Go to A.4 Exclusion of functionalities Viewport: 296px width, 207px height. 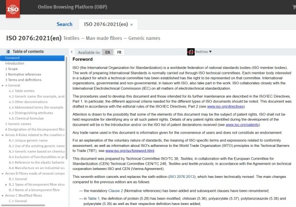37,157
